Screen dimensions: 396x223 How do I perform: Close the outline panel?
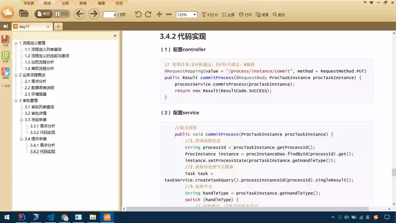coord(115,36)
